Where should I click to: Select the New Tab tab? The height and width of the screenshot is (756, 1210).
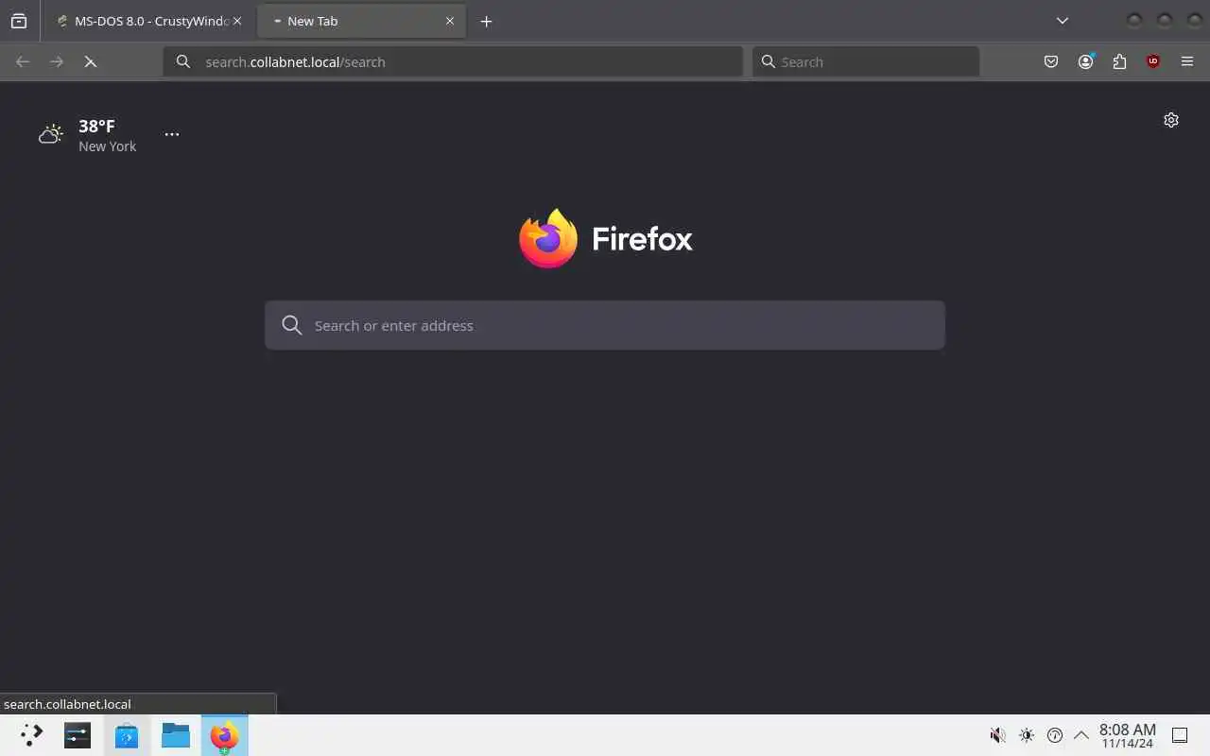361,21
